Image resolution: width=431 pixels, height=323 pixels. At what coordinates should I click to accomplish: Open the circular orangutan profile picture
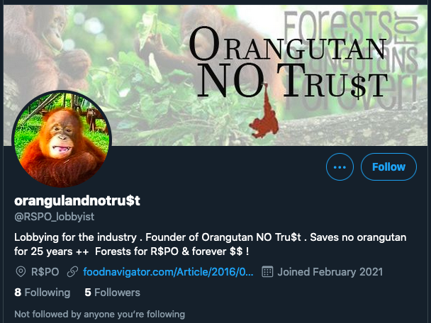tap(62, 140)
